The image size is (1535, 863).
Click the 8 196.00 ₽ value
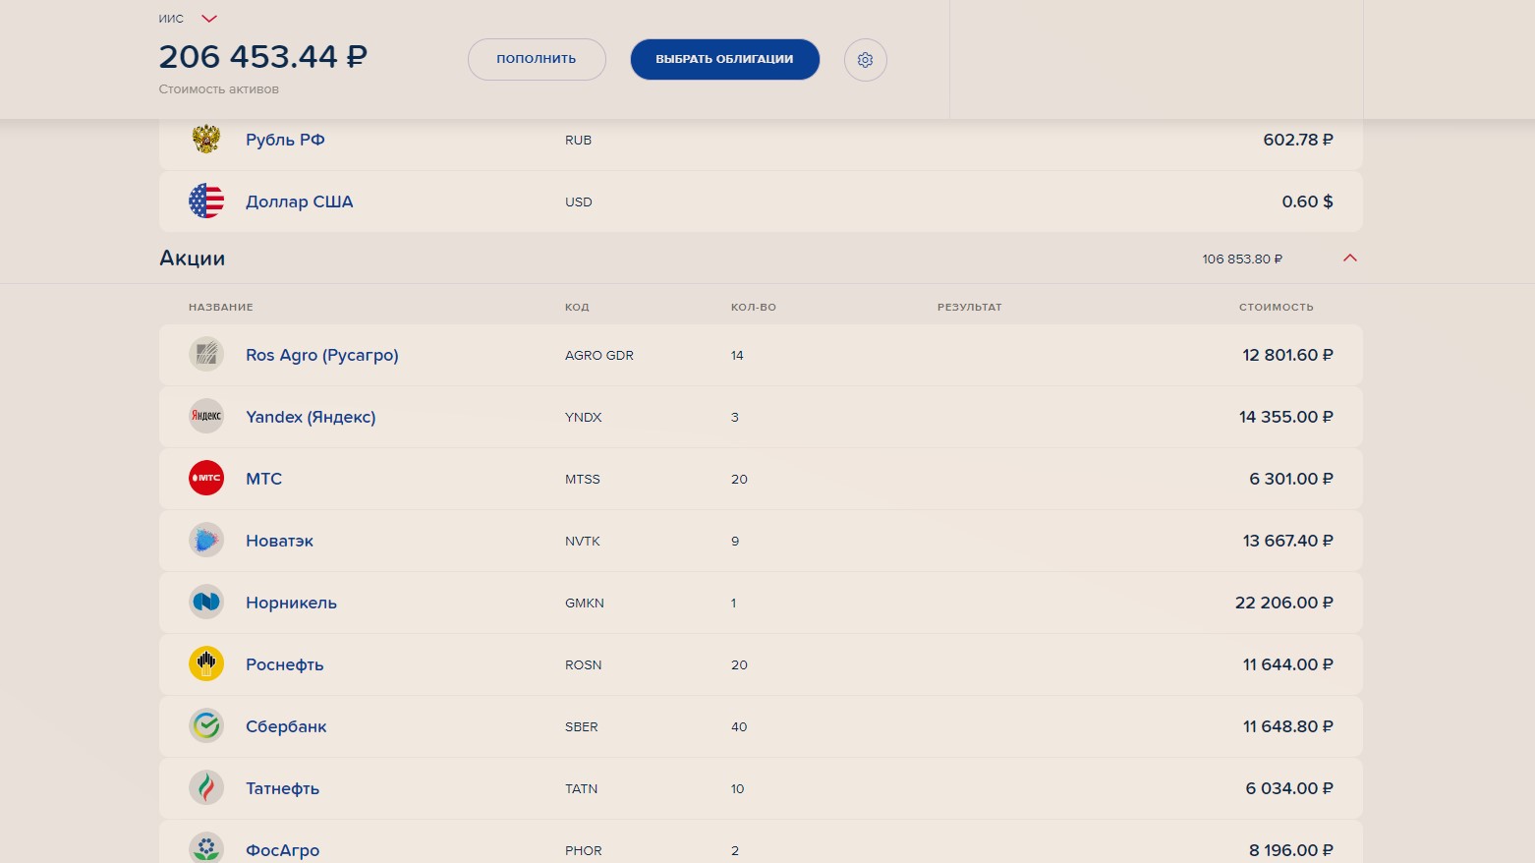(x=1291, y=850)
